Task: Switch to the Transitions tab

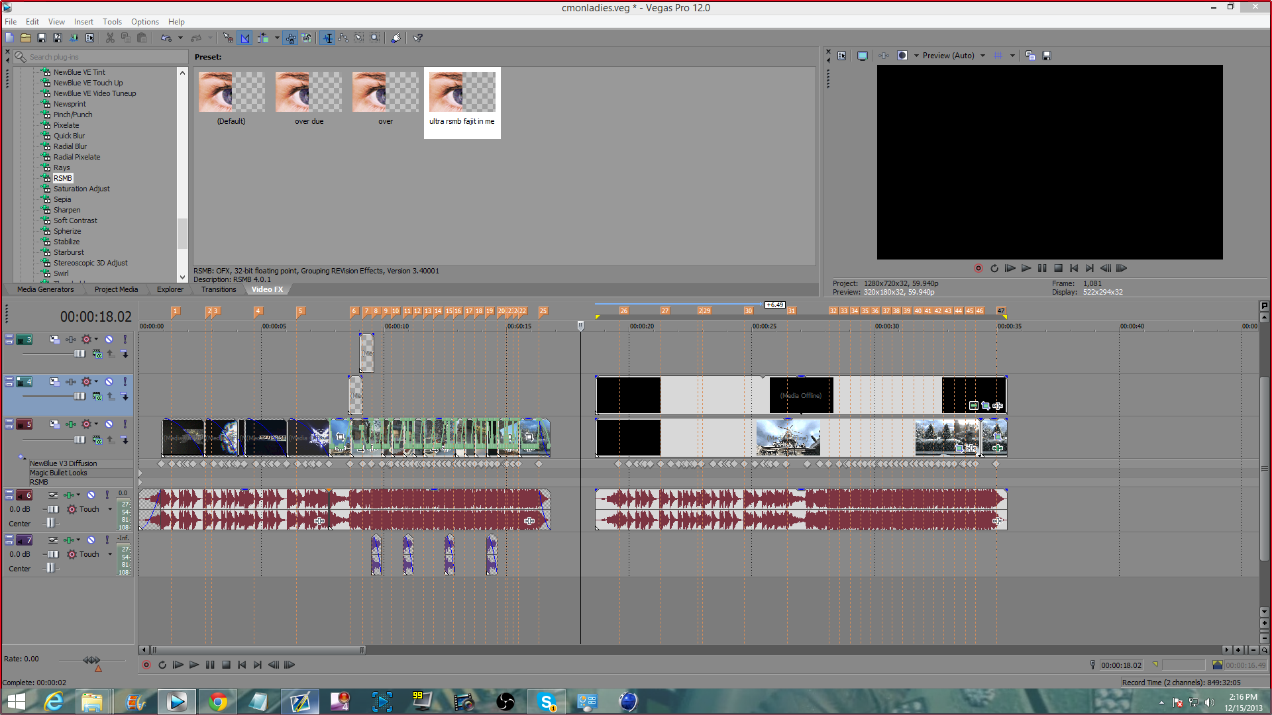Action: [219, 289]
